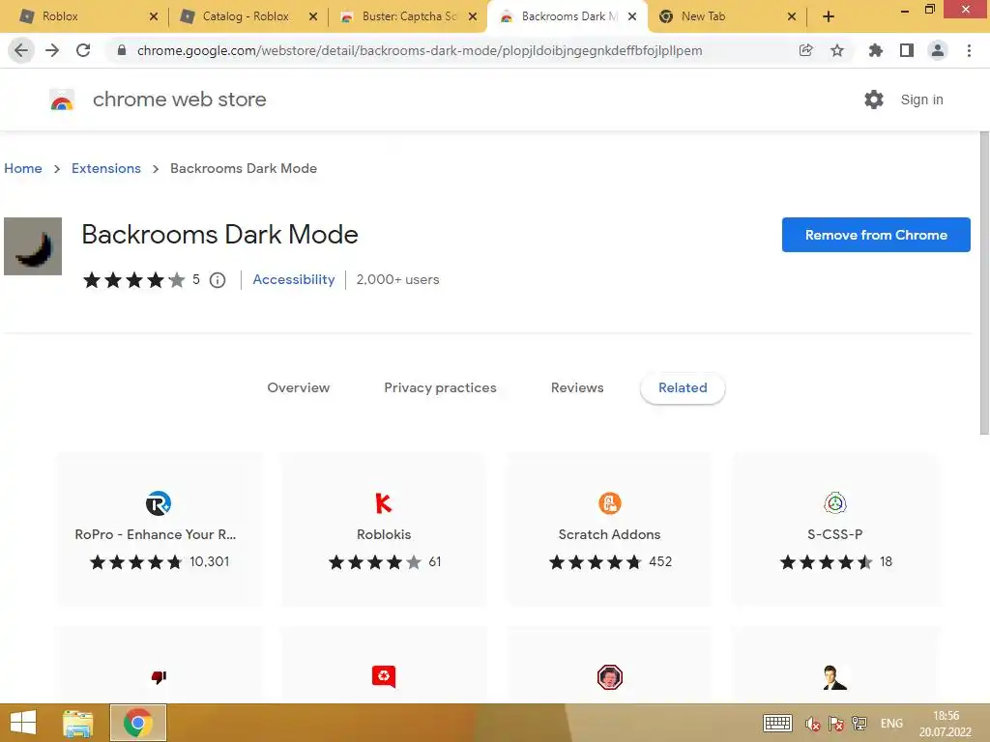The height and width of the screenshot is (742, 990).
Task: Go back with the browser back arrow
Action: click(21, 50)
